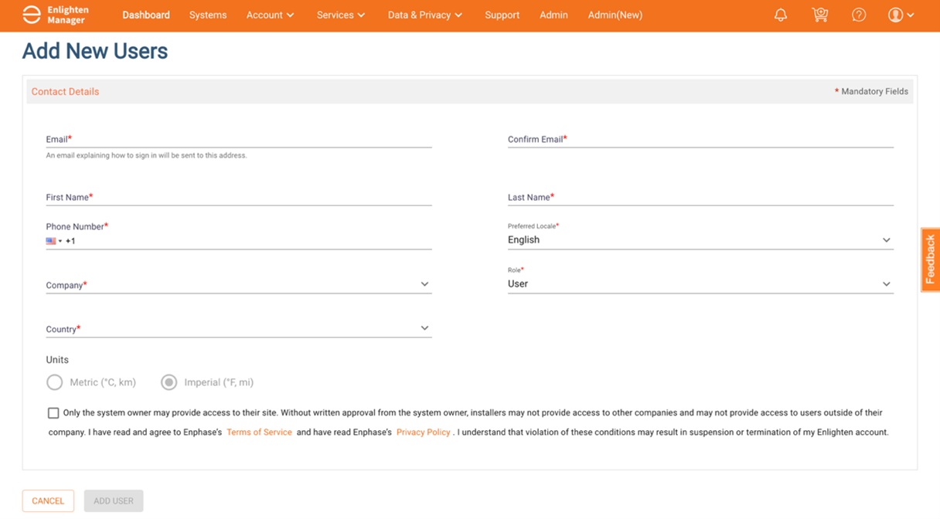Screen dimensions: 940x519
Task: Click the Add User button
Action: (114, 500)
